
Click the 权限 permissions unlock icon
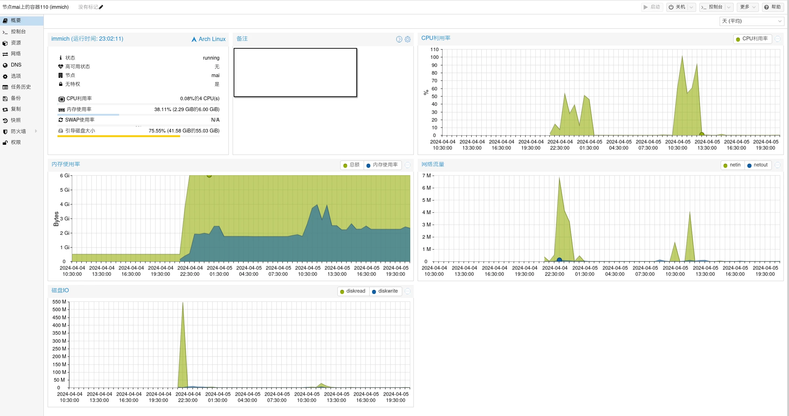[x=5, y=143]
